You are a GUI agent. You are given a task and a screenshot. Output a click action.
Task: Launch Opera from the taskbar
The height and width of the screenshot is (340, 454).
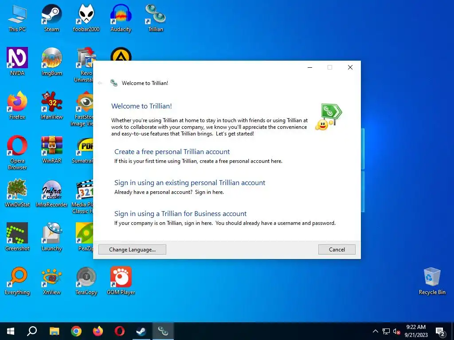120,331
